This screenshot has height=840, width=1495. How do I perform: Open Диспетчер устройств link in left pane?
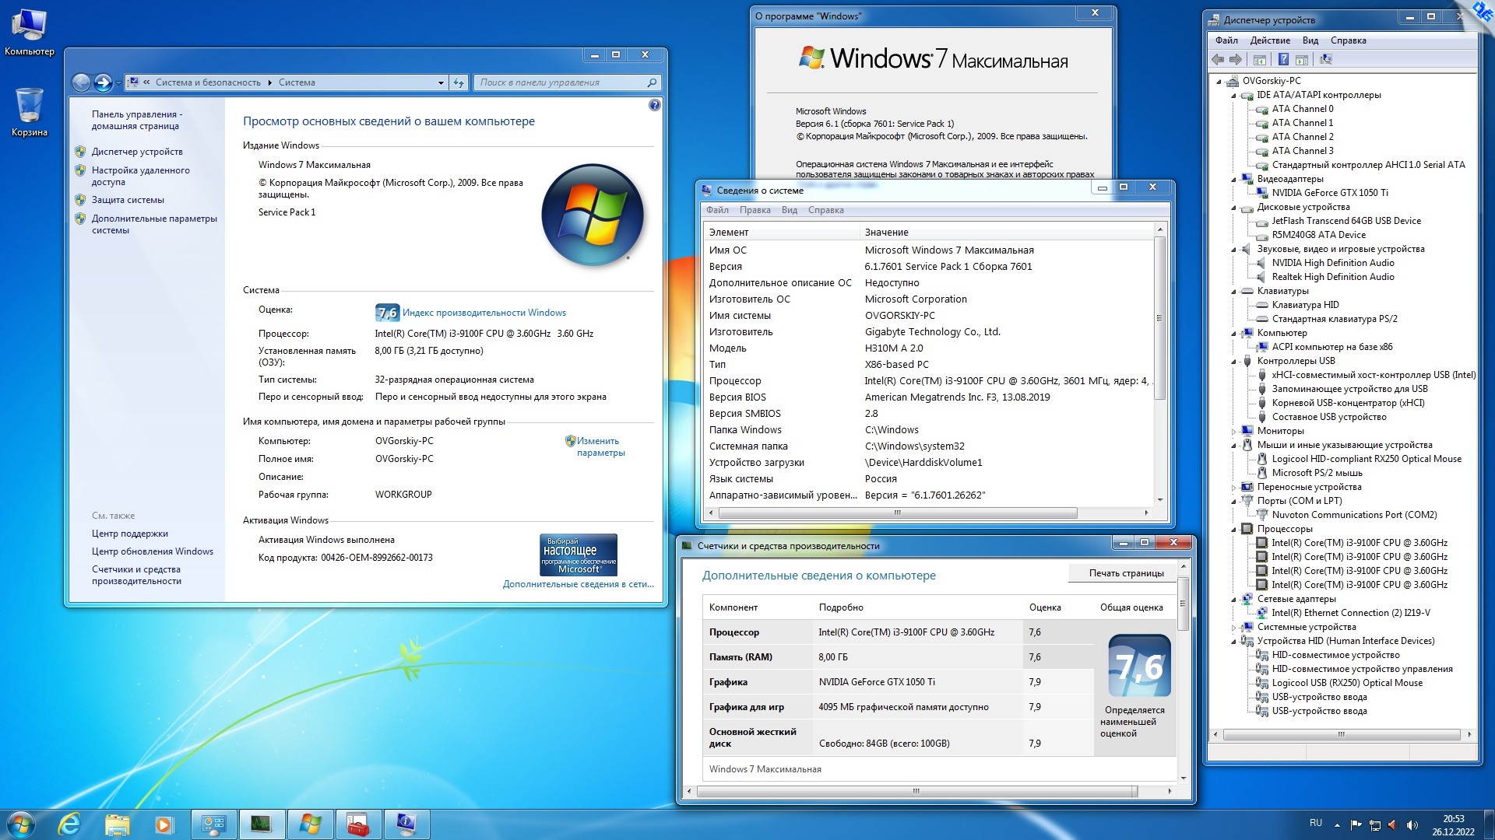[137, 152]
